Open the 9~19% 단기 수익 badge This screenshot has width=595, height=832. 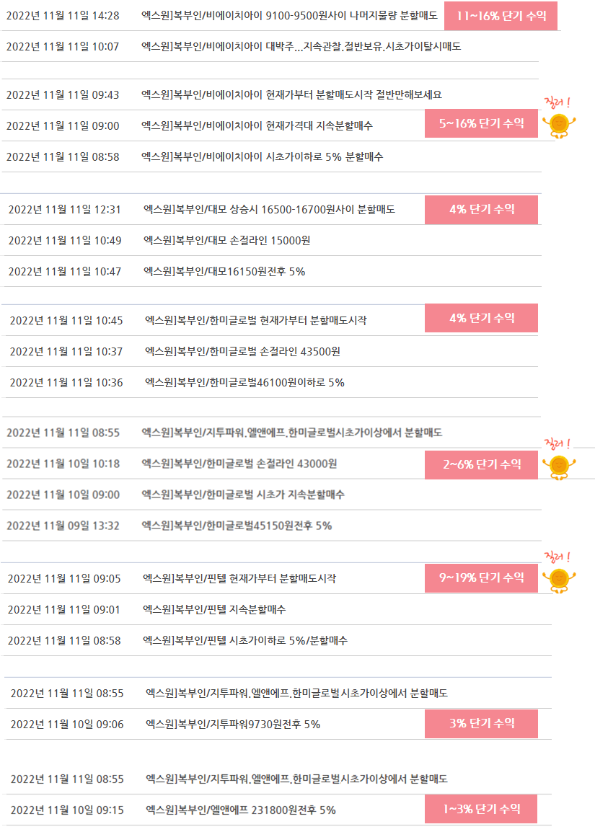pos(481,577)
